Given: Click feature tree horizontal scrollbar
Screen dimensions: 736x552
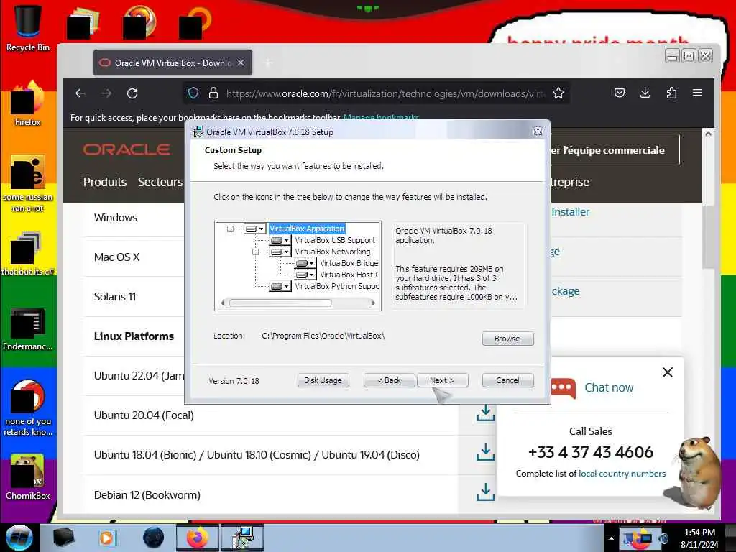Looking at the screenshot, I should 280,303.
